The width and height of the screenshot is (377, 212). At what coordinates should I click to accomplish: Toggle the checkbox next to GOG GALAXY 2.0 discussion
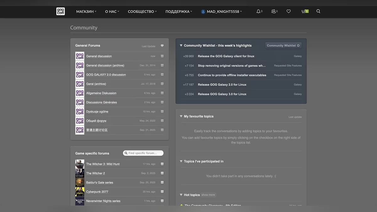click(x=162, y=75)
